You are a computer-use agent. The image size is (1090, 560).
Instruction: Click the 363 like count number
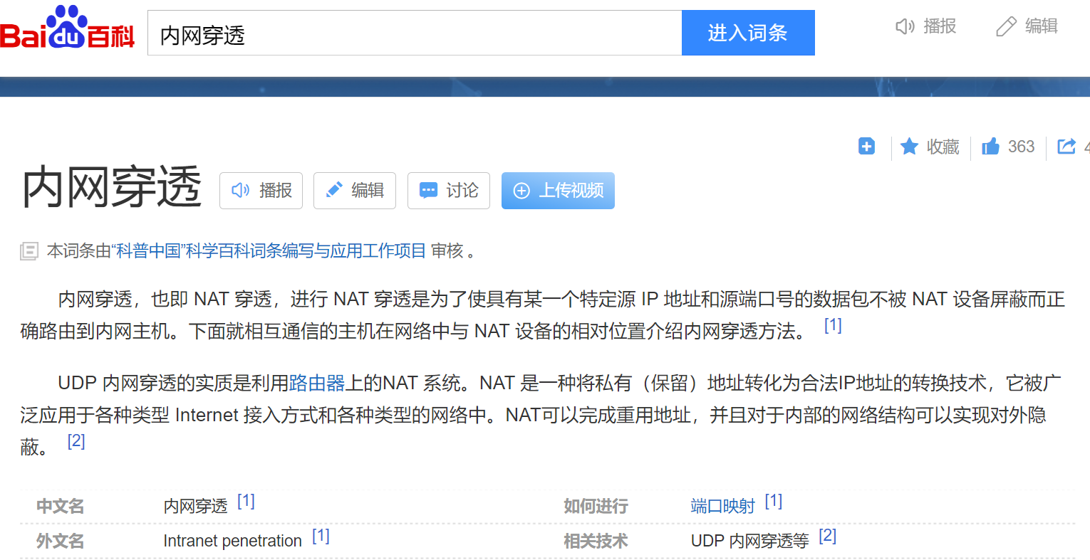pos(1021,147)
